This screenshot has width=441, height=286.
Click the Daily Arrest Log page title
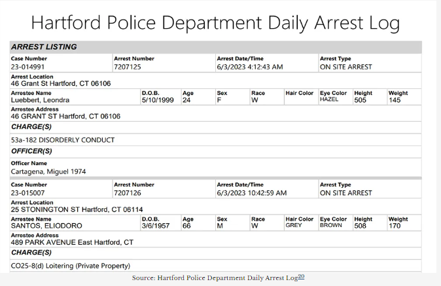[215, 23]
